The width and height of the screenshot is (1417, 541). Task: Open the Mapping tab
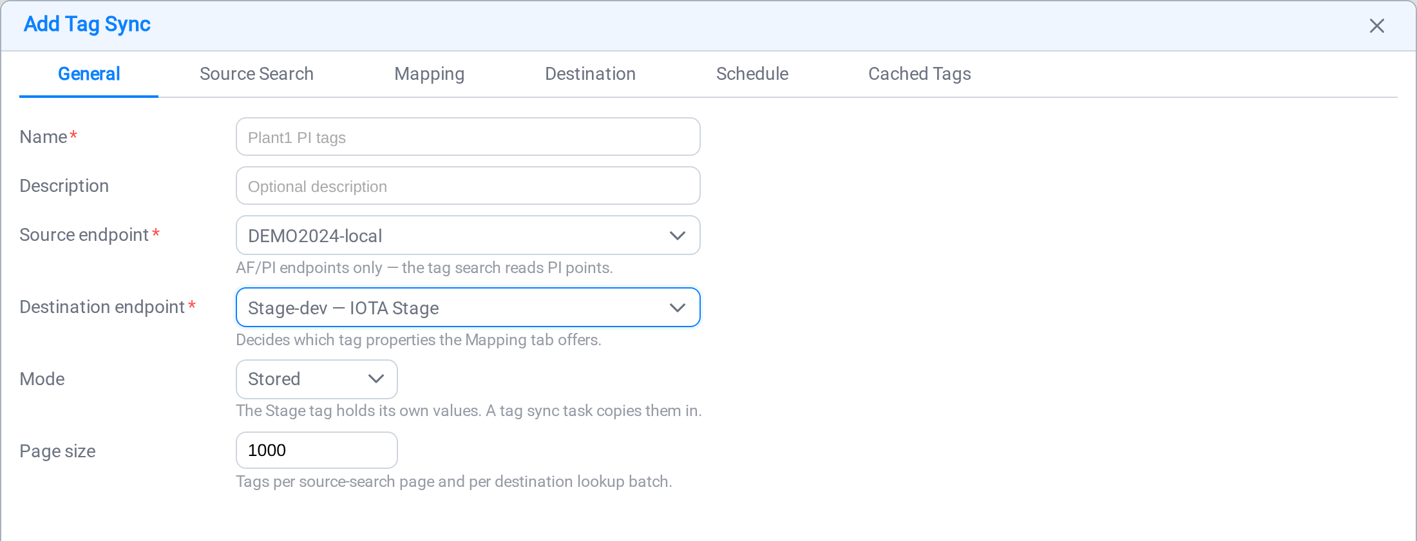(x=429, y=74)
